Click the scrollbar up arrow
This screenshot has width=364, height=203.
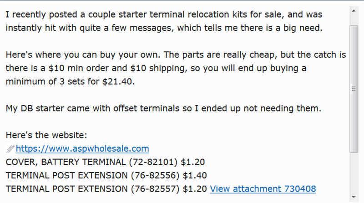pos(354,11)
